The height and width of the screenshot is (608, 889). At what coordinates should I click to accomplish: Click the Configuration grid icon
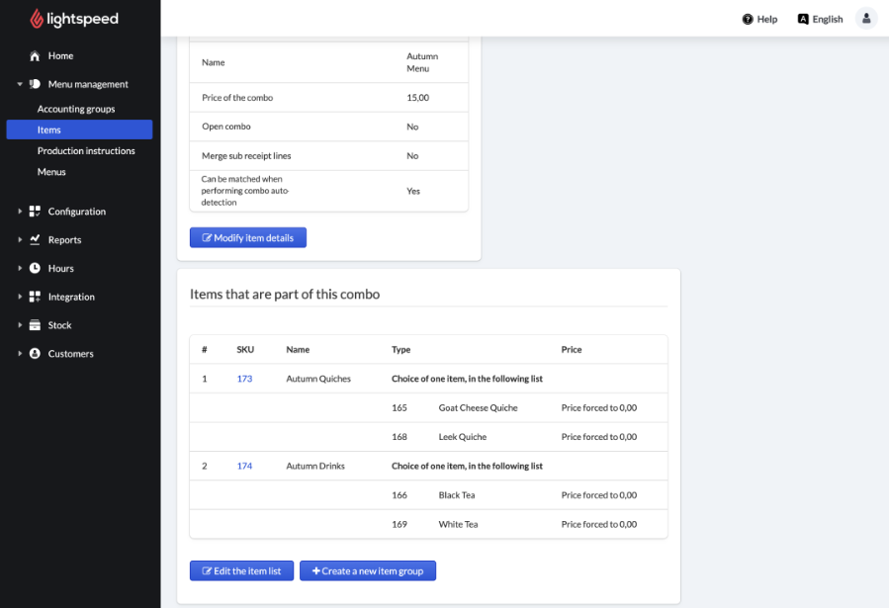click(x=36, y=212)
